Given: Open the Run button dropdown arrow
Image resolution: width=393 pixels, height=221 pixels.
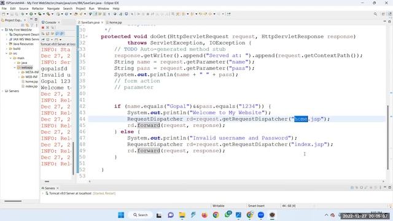Looking at the screenshot, I should click(35, 14).
